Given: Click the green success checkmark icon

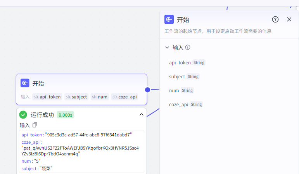Looking at the screenshot, I should click(23, 115).
